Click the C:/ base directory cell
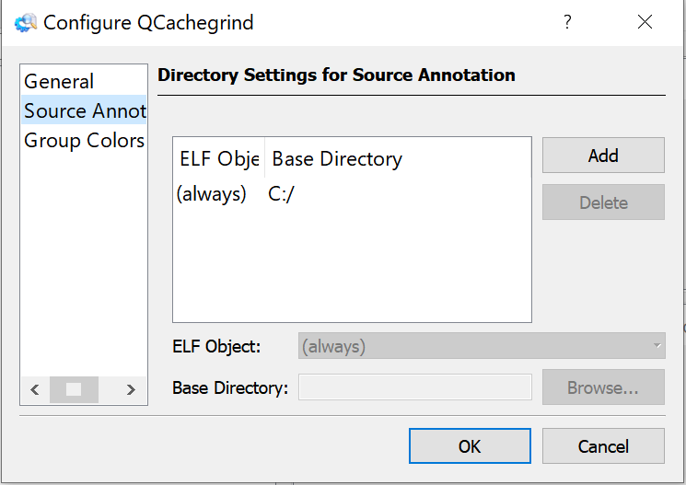Screen dimensions: 686x485 click(x=281, y=194)
